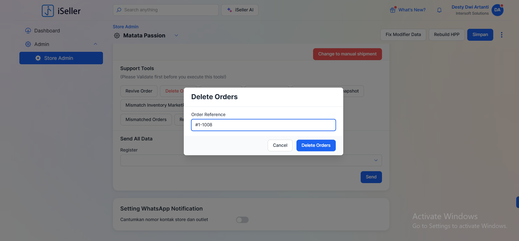Viewport: 519px width, 241px height.
Task: Enable the WhatsApp contact number toggle
Action: coord(242,220)
